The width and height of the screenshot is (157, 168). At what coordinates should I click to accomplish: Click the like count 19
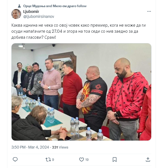point(87,160)
